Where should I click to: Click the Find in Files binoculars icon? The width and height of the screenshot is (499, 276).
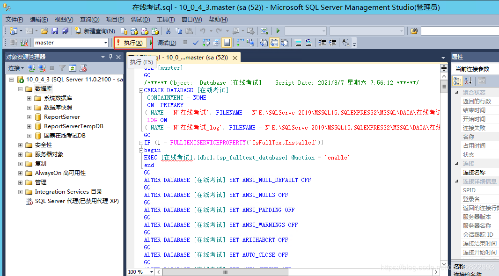[x=414, y=31]
